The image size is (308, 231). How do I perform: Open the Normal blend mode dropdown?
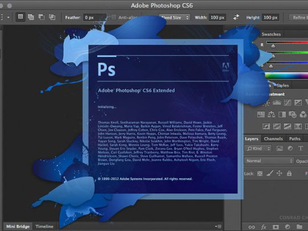pos(269,161)
